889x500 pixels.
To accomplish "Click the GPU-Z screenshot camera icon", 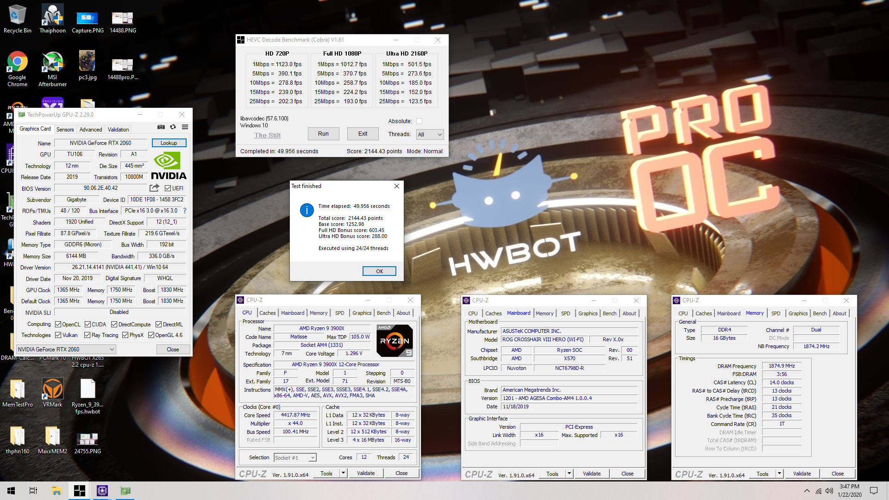I will 161,127.
